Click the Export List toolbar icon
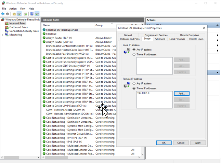This screenshot has width=221, height=163. click(25, 14)
